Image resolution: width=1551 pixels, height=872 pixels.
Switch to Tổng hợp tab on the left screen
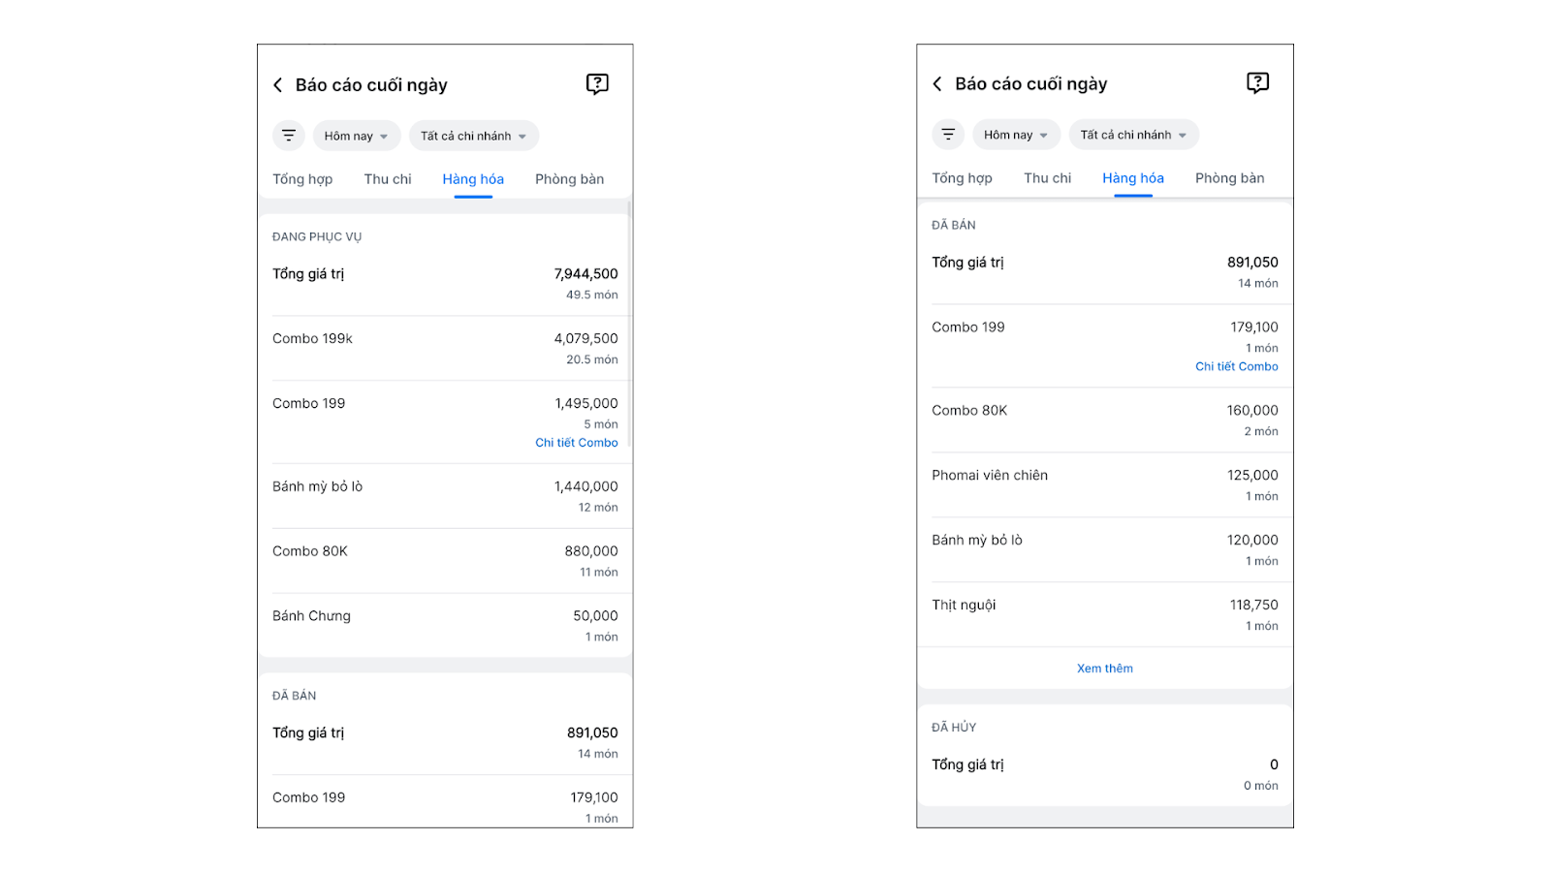click(302, 179)
